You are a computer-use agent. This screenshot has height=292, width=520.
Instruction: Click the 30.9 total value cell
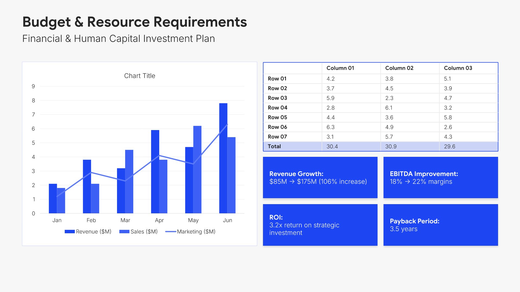click(391, 147)
